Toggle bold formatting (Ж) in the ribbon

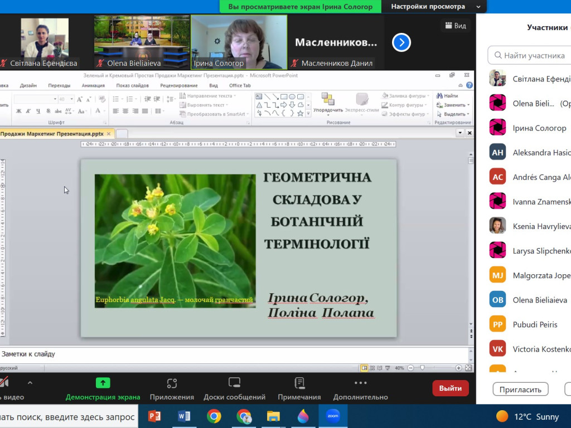pos(18,111)
